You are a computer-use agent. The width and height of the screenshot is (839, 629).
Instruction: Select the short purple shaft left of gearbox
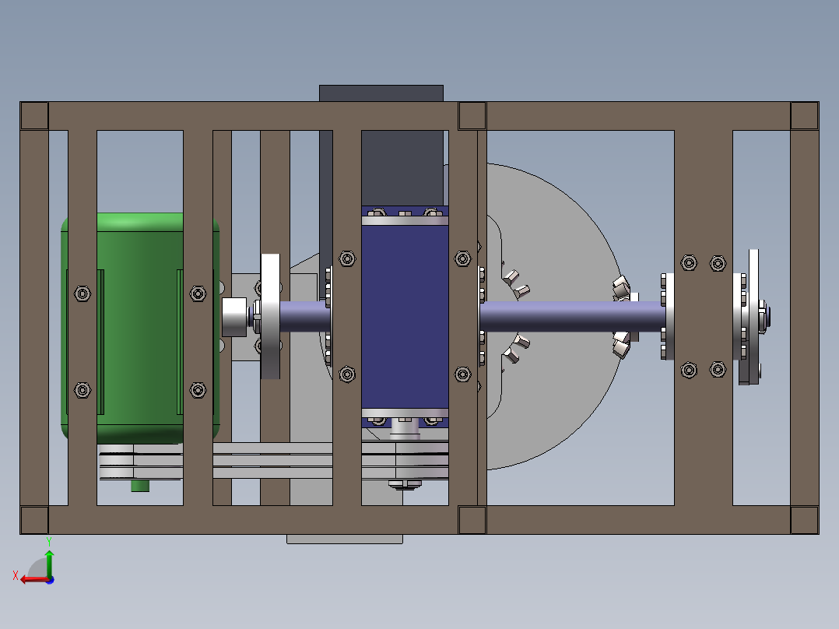(x=305, y=316)
